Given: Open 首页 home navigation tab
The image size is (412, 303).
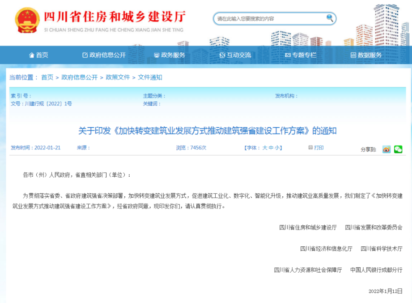Looking at the screenshot, I should coord(38,55).
